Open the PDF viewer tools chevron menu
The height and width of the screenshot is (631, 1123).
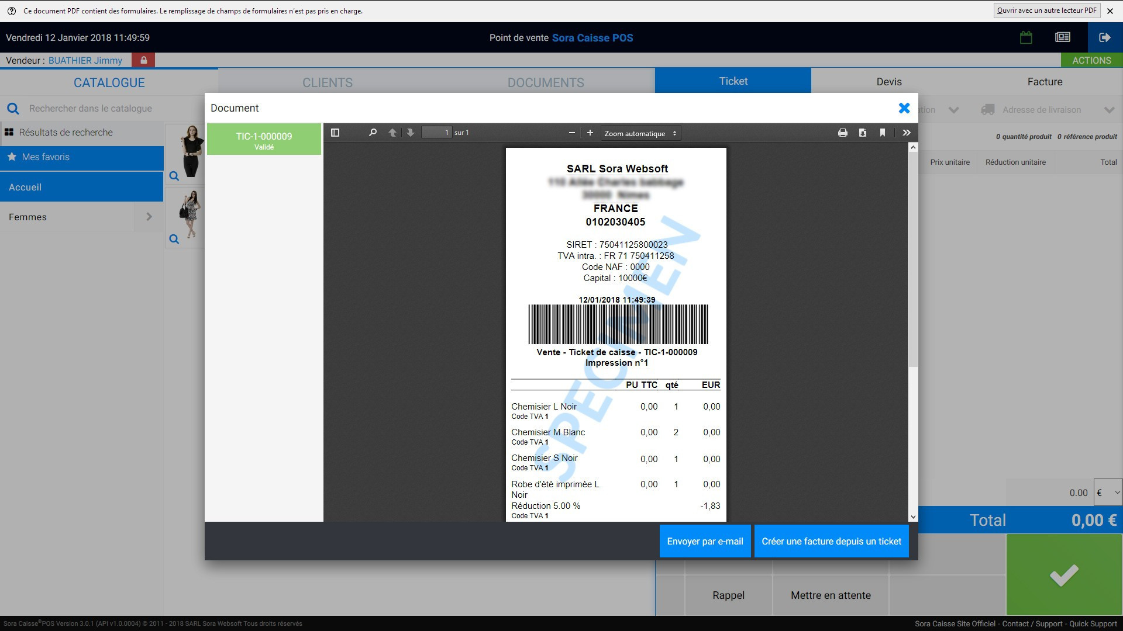906,133
